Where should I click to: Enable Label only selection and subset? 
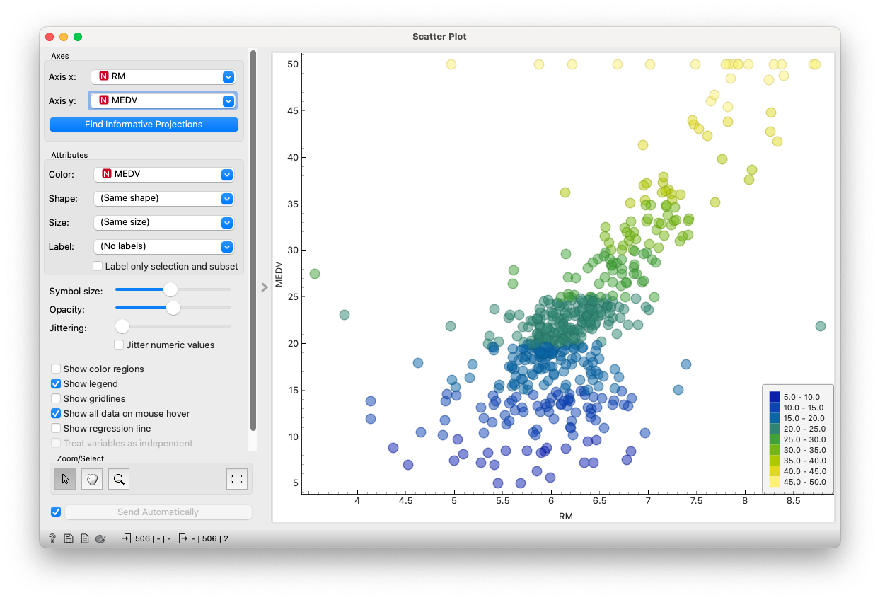98,267
